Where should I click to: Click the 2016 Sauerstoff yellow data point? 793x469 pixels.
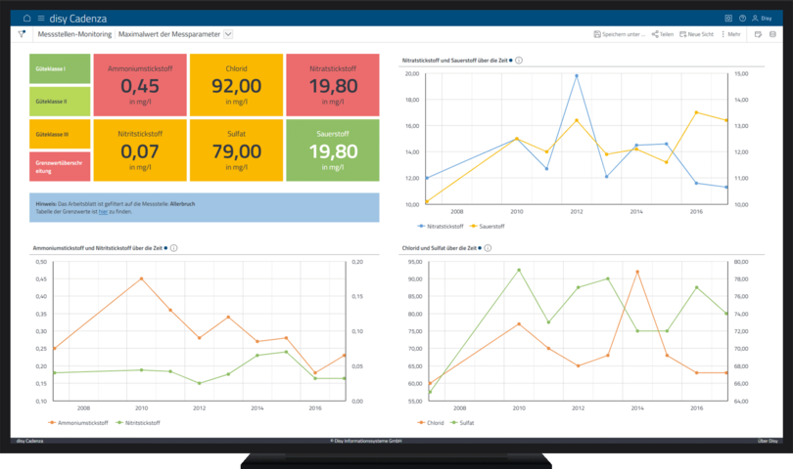coord(696,112)
